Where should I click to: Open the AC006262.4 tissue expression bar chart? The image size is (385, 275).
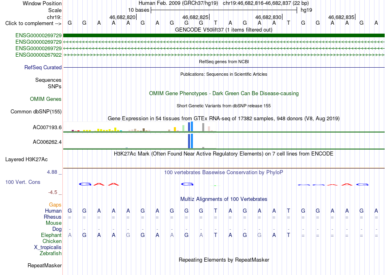pyautogui.click(x=140, y=141)
